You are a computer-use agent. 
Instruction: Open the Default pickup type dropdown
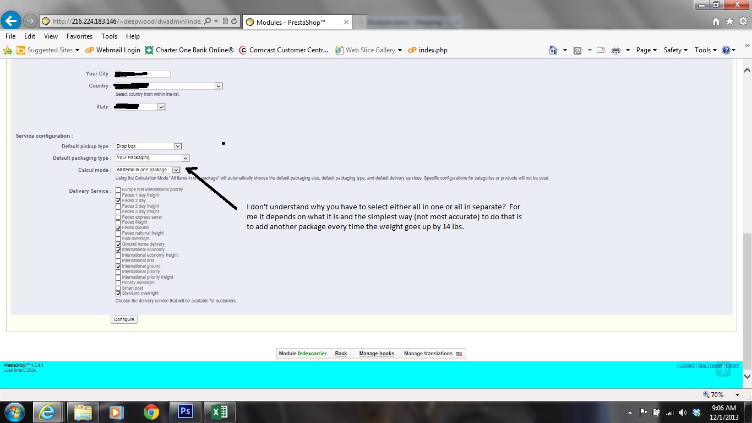(149, 147)
